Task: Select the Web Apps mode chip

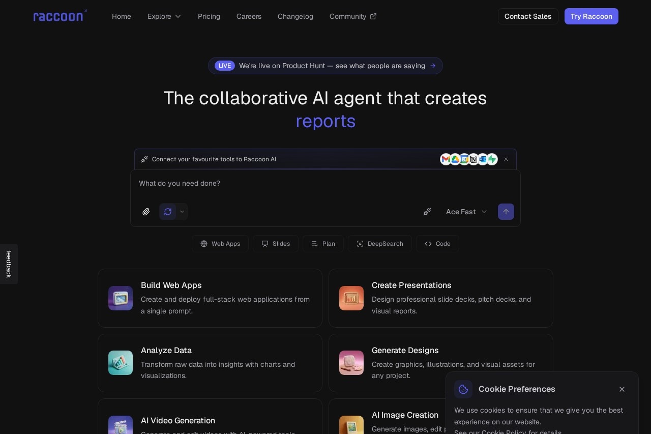Action: click(x=220, y=244)
